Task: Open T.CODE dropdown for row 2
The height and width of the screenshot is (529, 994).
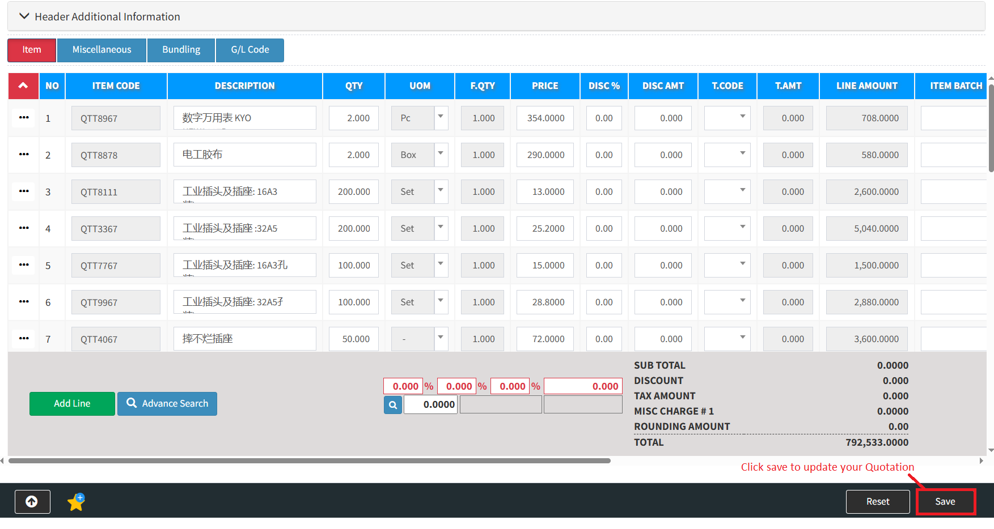Action: coord(742,155)
